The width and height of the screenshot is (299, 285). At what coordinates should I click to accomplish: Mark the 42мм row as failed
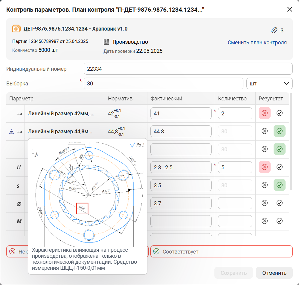click(x=264, y=113)
